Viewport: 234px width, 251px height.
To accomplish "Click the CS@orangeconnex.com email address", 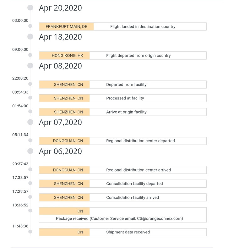I will click(159, 218).
